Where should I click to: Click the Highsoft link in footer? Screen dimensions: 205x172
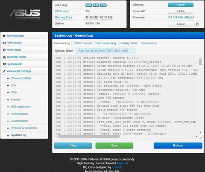(x=123, y=163)
